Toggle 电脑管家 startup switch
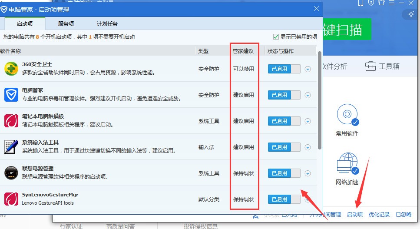Viewport: 420px width, 229px height. pos(284,95)
